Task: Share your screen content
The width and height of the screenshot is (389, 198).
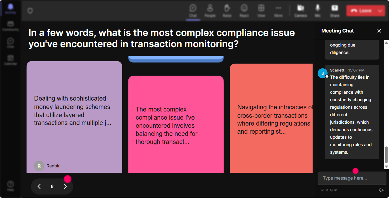Action: point(335,11)
